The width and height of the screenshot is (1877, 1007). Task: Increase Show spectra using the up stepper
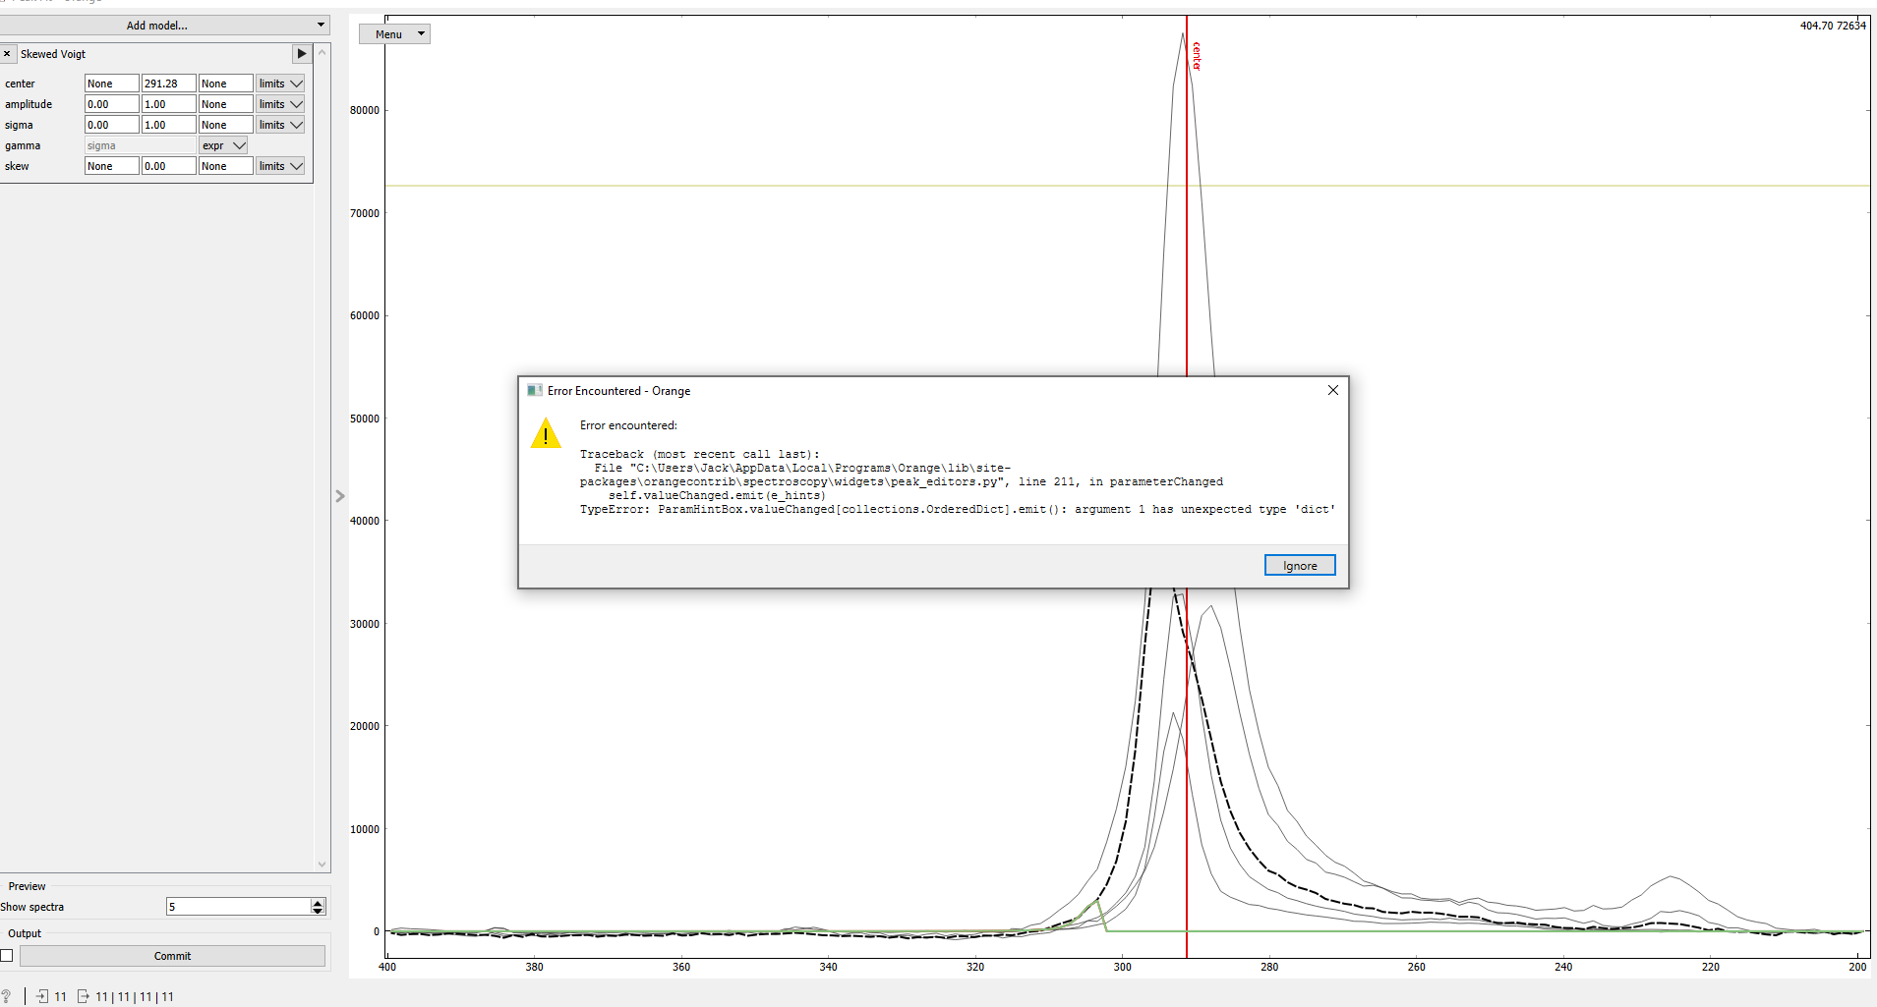click(x=316, y=902)
